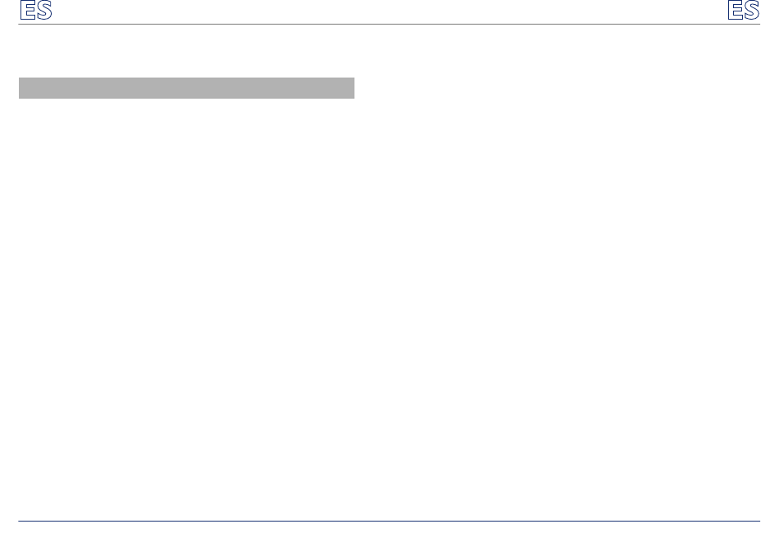Select the letter S in left ES logo

(44, 10)
